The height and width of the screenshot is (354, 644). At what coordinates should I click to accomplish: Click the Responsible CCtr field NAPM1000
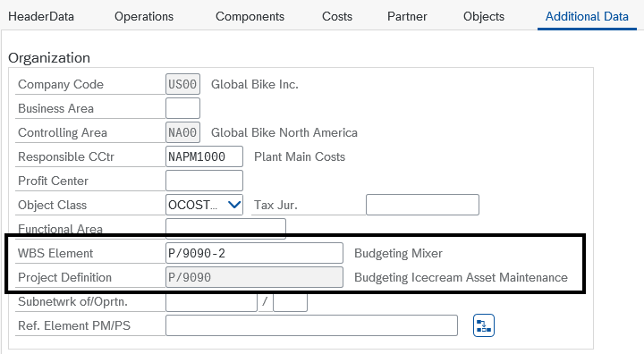(x=204, y=156)
